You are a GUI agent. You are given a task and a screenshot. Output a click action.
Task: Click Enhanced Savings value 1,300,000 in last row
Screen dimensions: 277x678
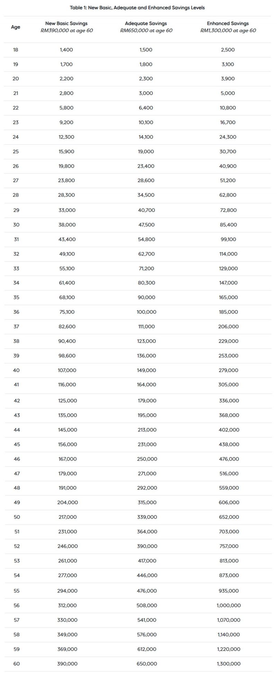tap(229, 664)
